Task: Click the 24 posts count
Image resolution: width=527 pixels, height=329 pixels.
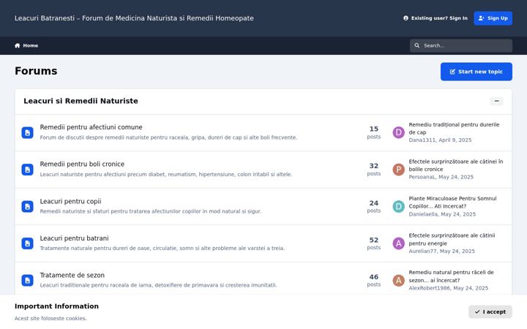Action: coord(374,206)
